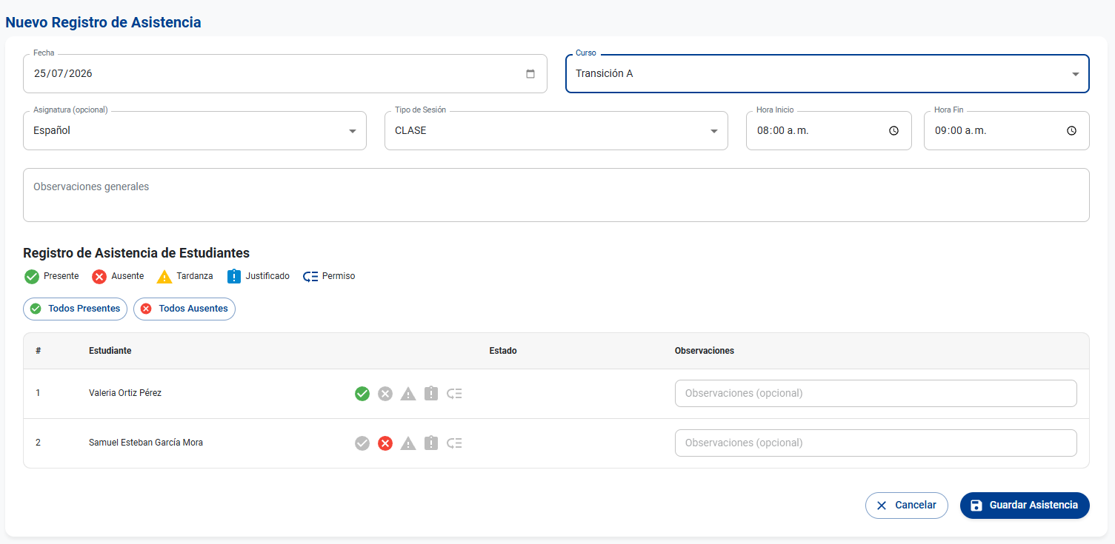The width and height of the screenshot is (1115, 544).
Task: Click the Observaciones column header
Action: [705, 351]
